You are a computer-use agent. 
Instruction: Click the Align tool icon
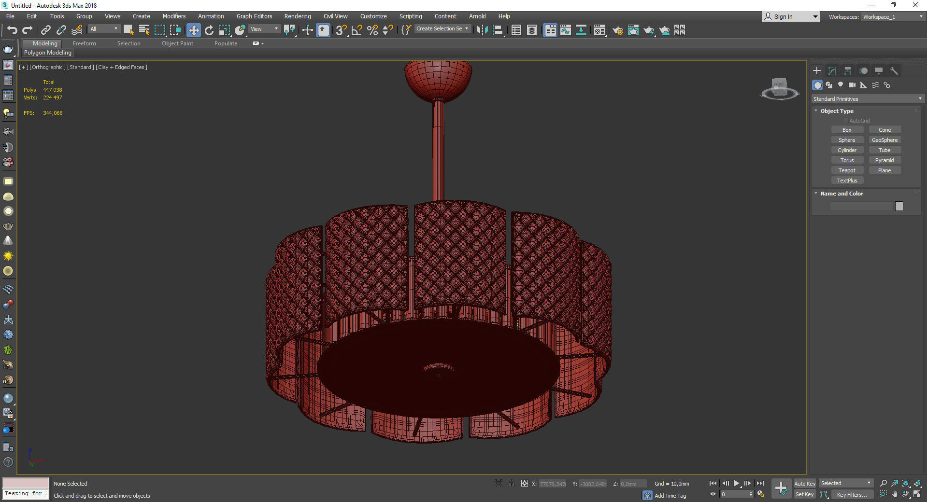point(498,30)
